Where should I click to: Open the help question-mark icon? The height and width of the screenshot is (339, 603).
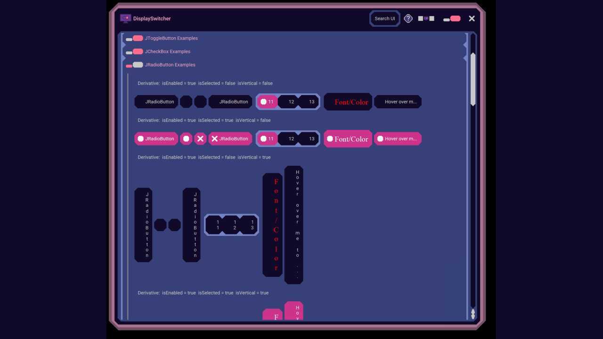pos(408,18)
